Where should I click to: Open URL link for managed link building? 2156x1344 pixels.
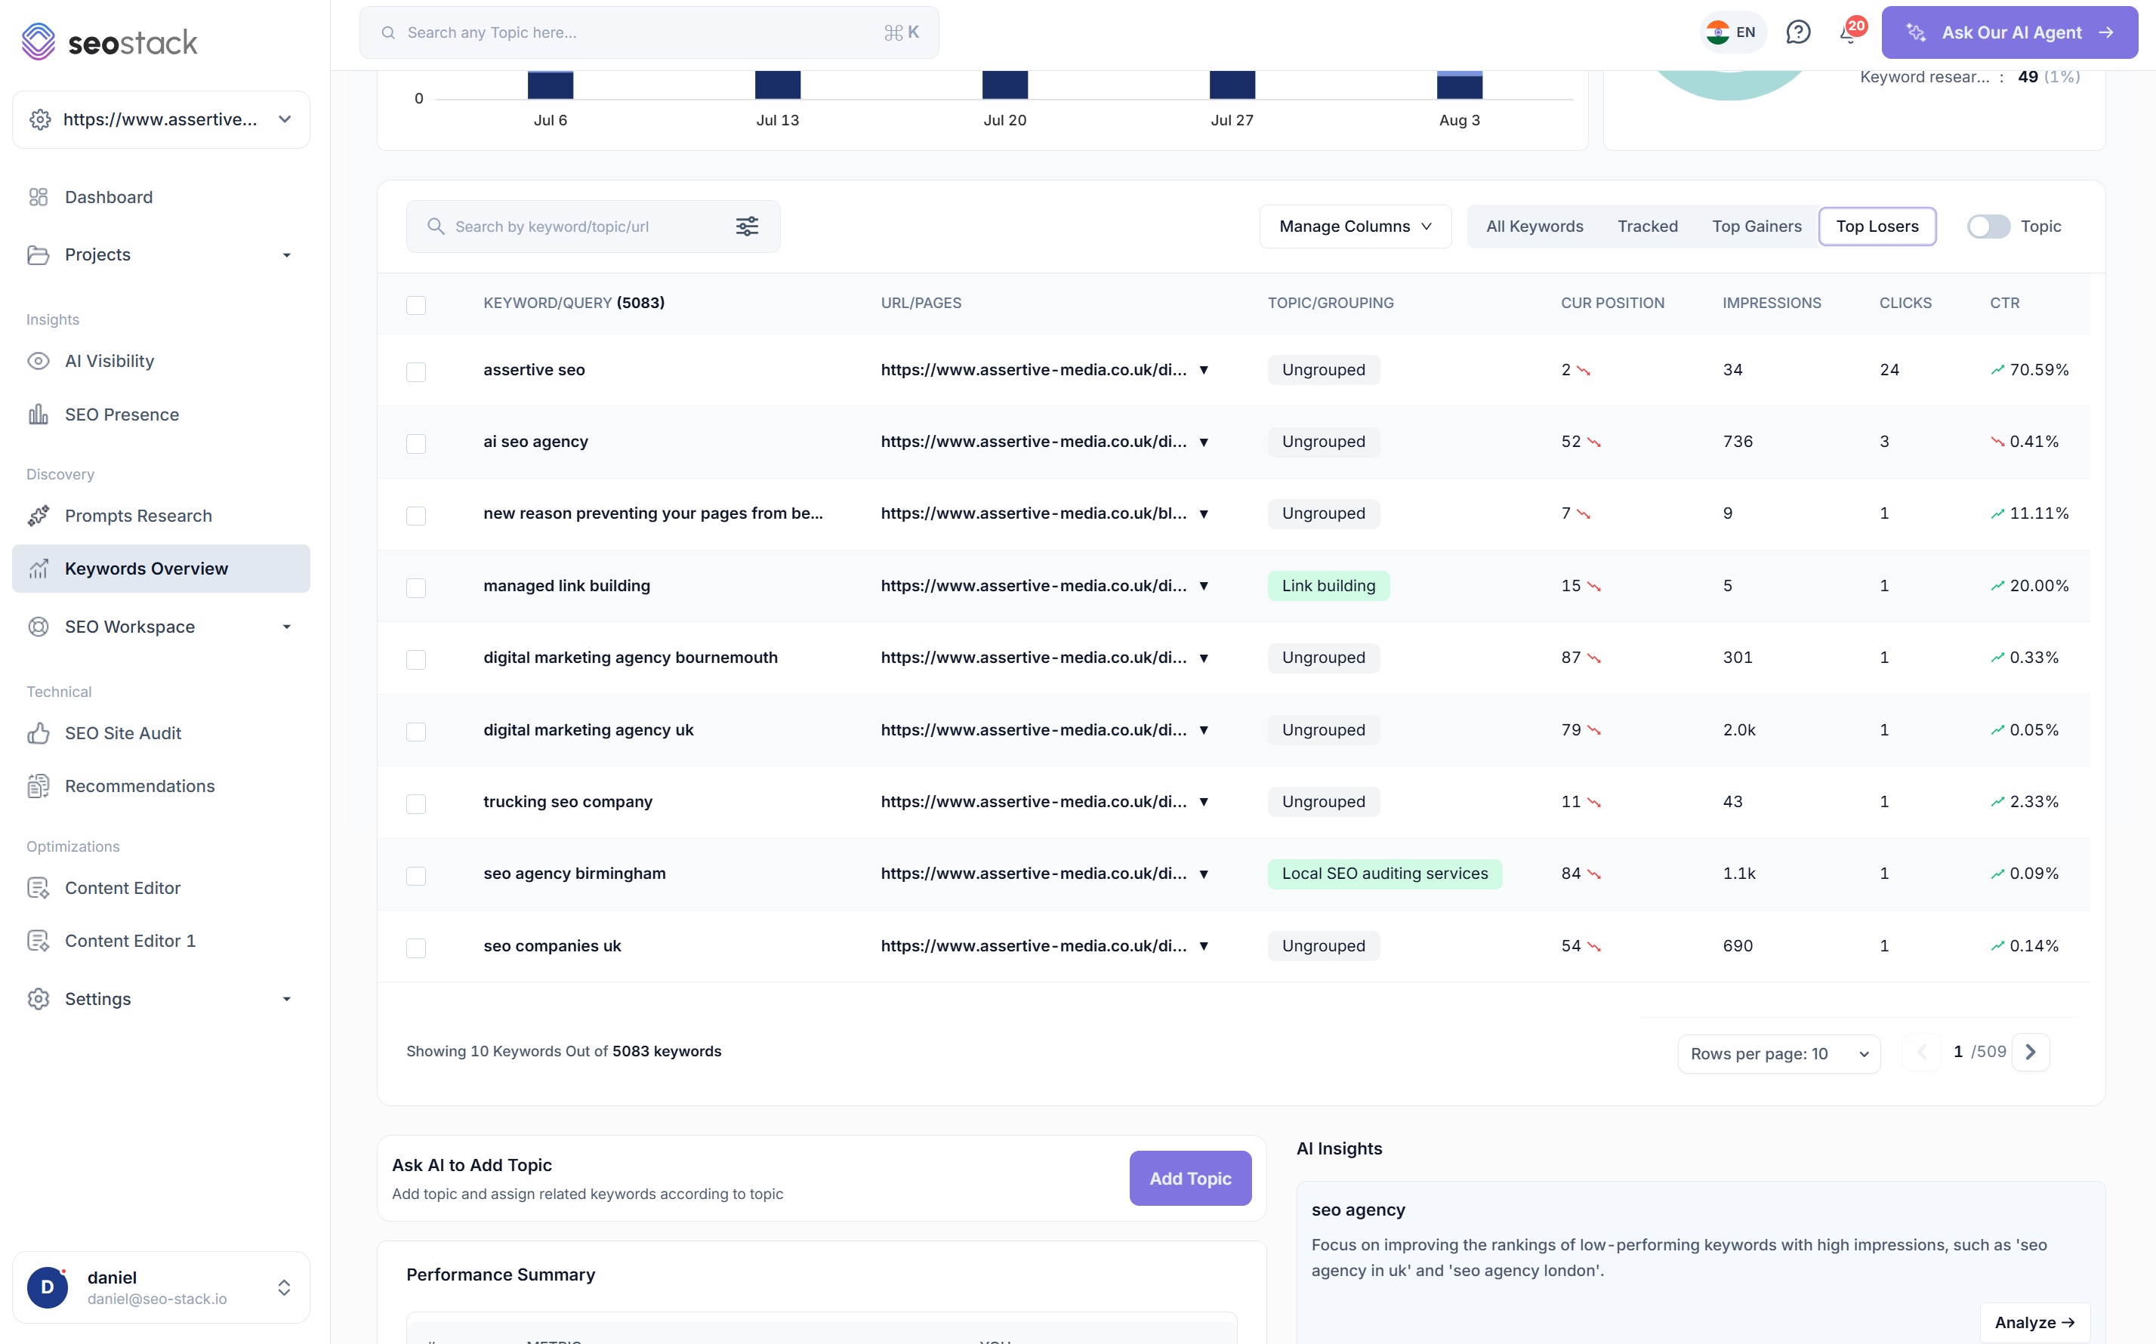point(1033,586)
